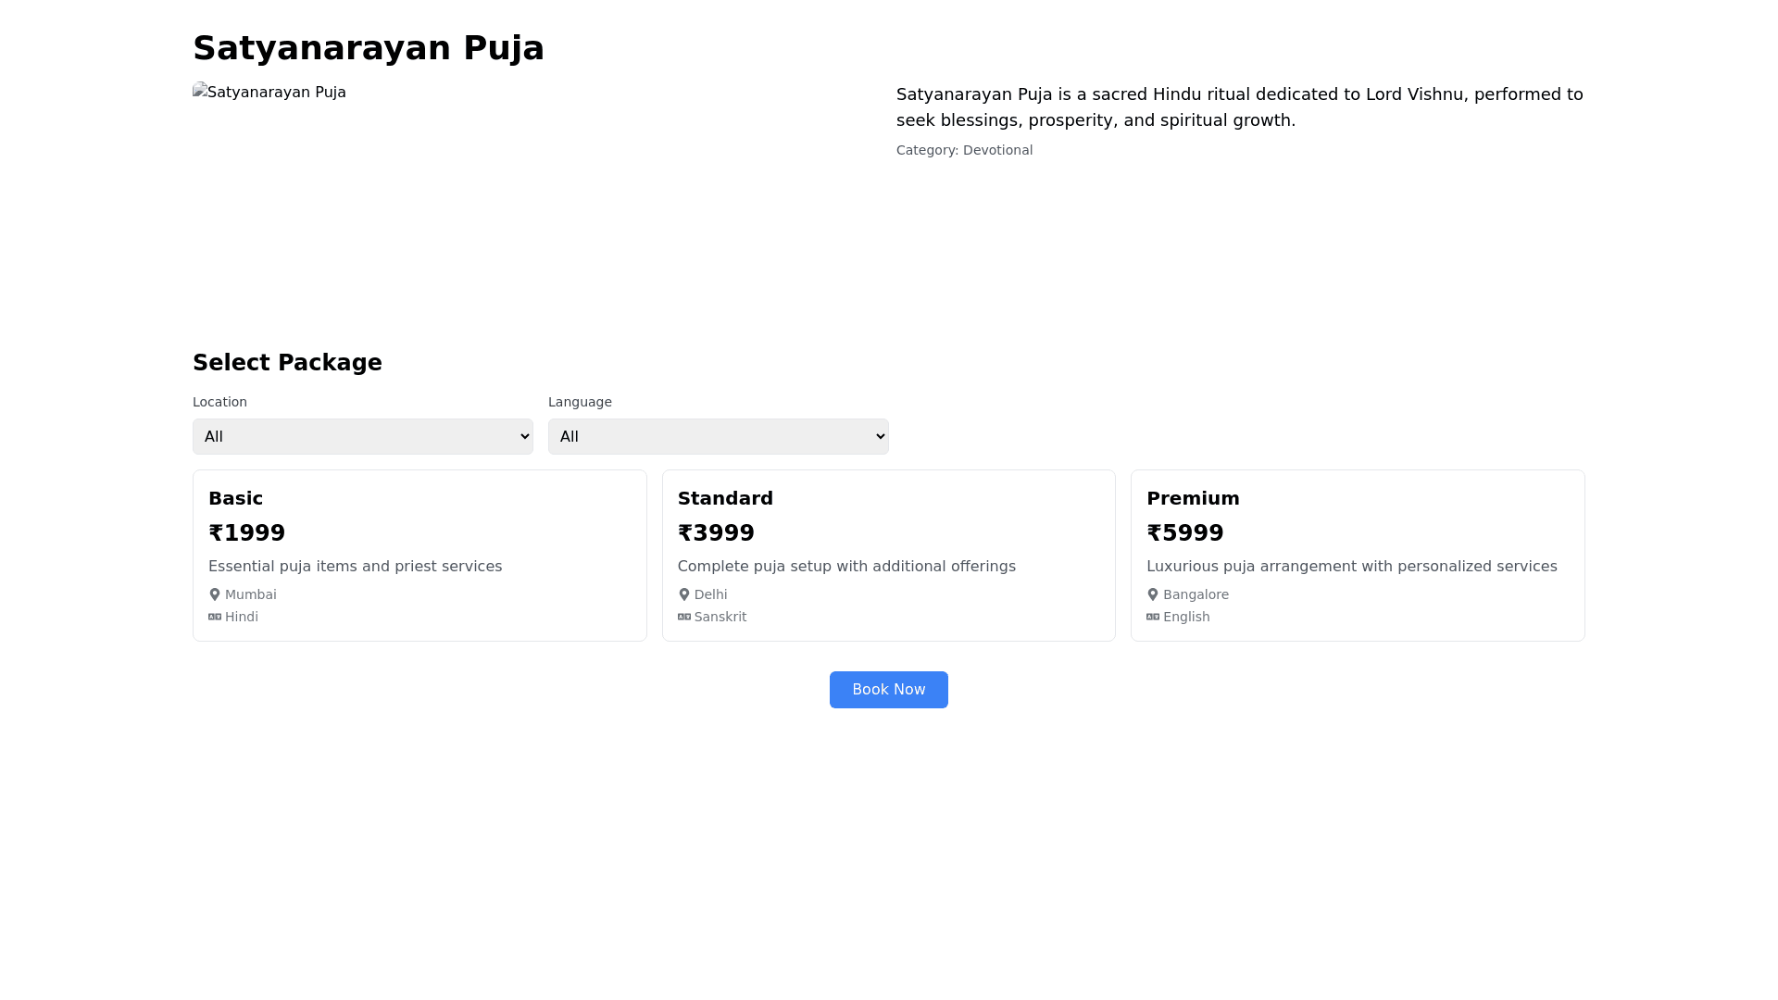1778x1000 pixels.
Task: Click the Select Package heading
Action: click(287, 362)
